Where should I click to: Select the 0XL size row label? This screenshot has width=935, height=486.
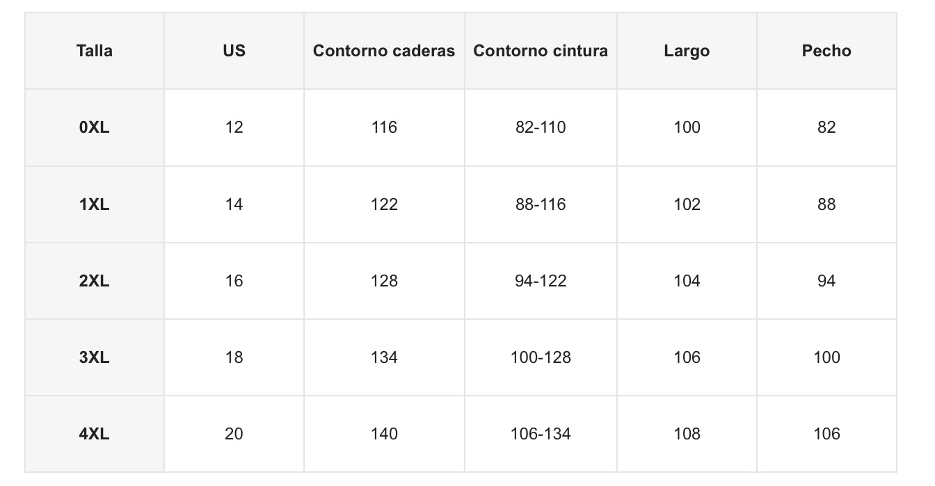[95, 128]
